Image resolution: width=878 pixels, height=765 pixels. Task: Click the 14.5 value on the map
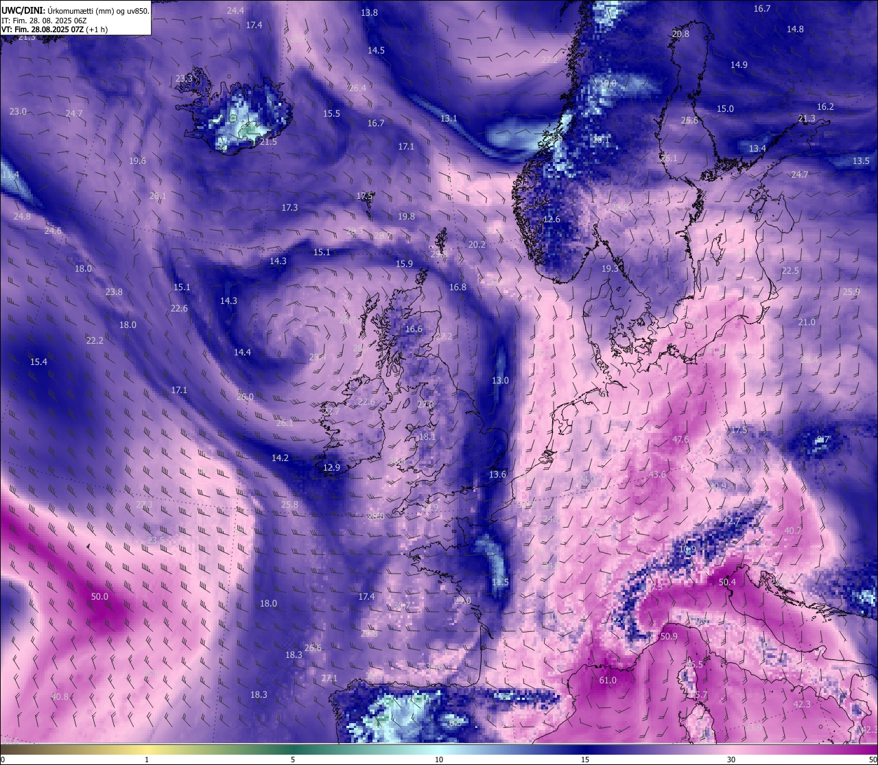376,50
